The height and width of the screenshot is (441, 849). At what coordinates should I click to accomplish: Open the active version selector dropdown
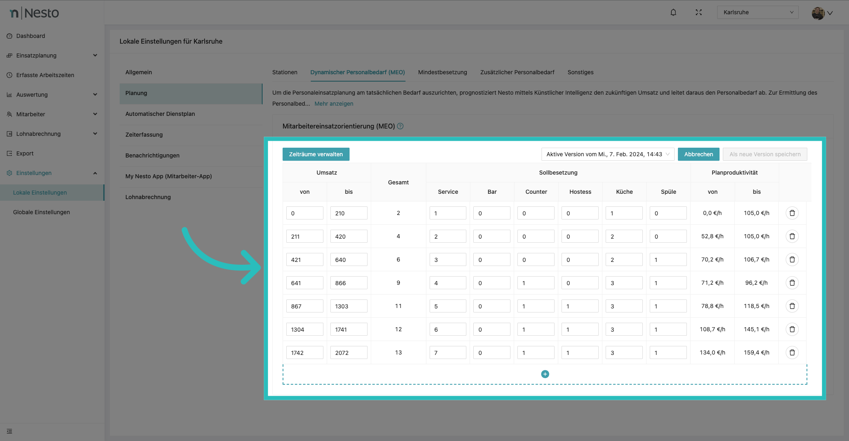608,154
